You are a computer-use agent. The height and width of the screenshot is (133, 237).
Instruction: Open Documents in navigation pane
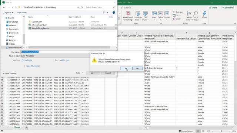coord(14,29)
